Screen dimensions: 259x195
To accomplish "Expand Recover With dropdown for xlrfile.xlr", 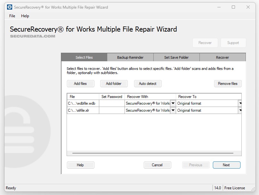I will (x=173, y=110).
